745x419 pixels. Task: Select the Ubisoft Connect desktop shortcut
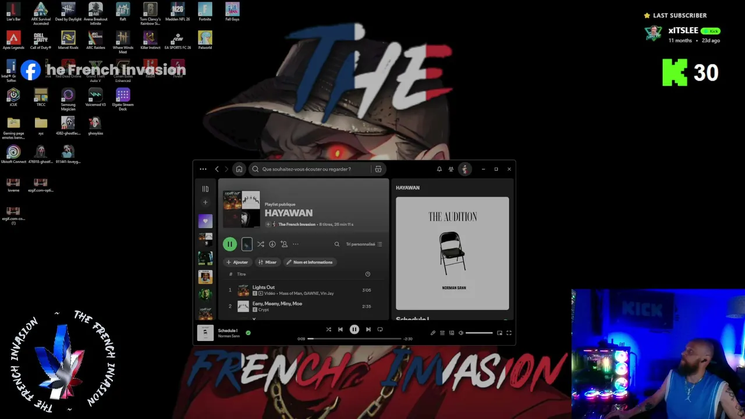[13, 154]
